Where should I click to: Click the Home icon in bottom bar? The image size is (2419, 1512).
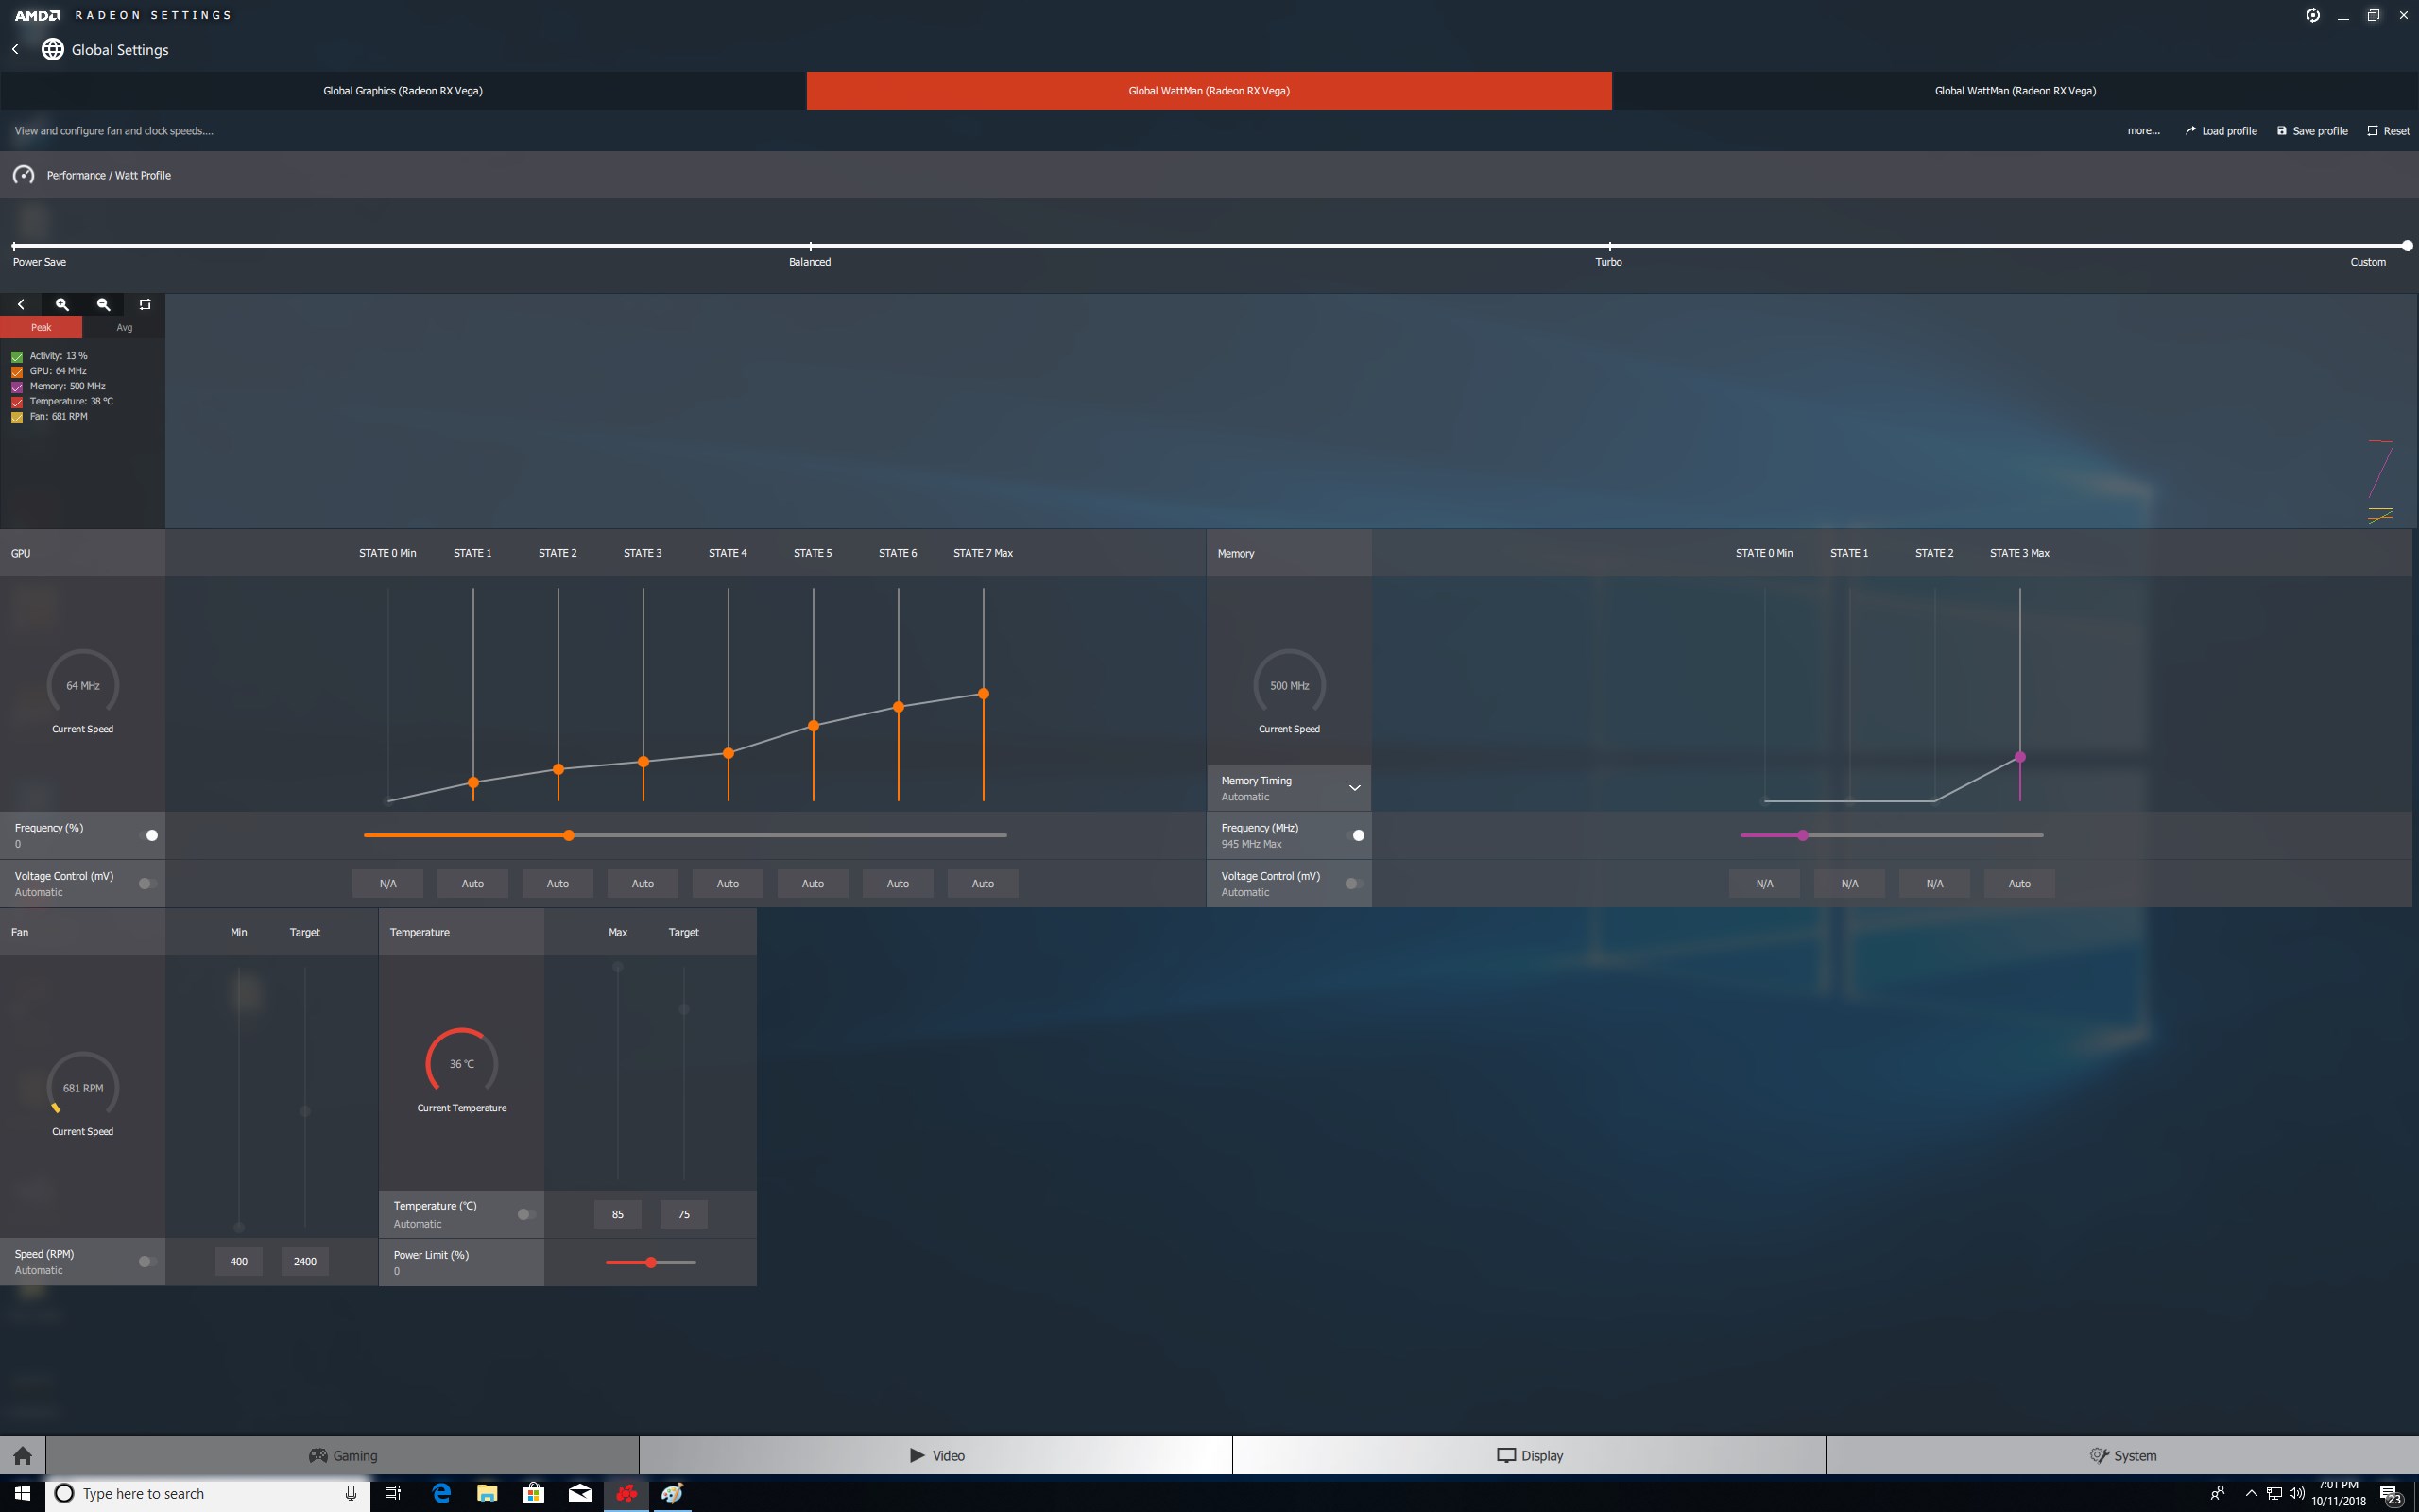(x=23, y=1455)
